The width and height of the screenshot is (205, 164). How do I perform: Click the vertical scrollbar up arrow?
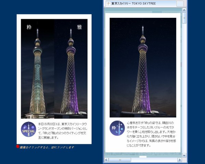pos(184,10)
